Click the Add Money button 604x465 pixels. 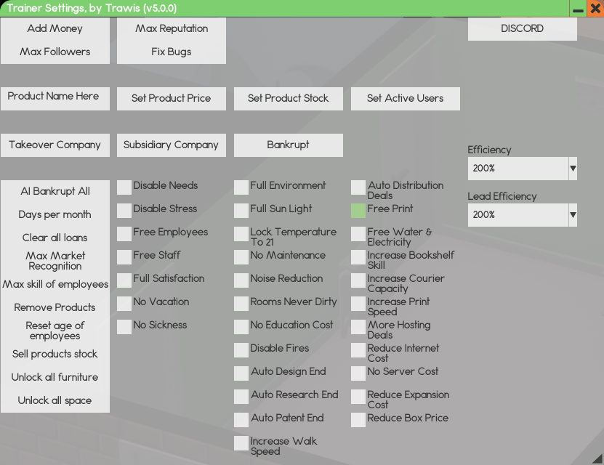(x=55, y=29)
